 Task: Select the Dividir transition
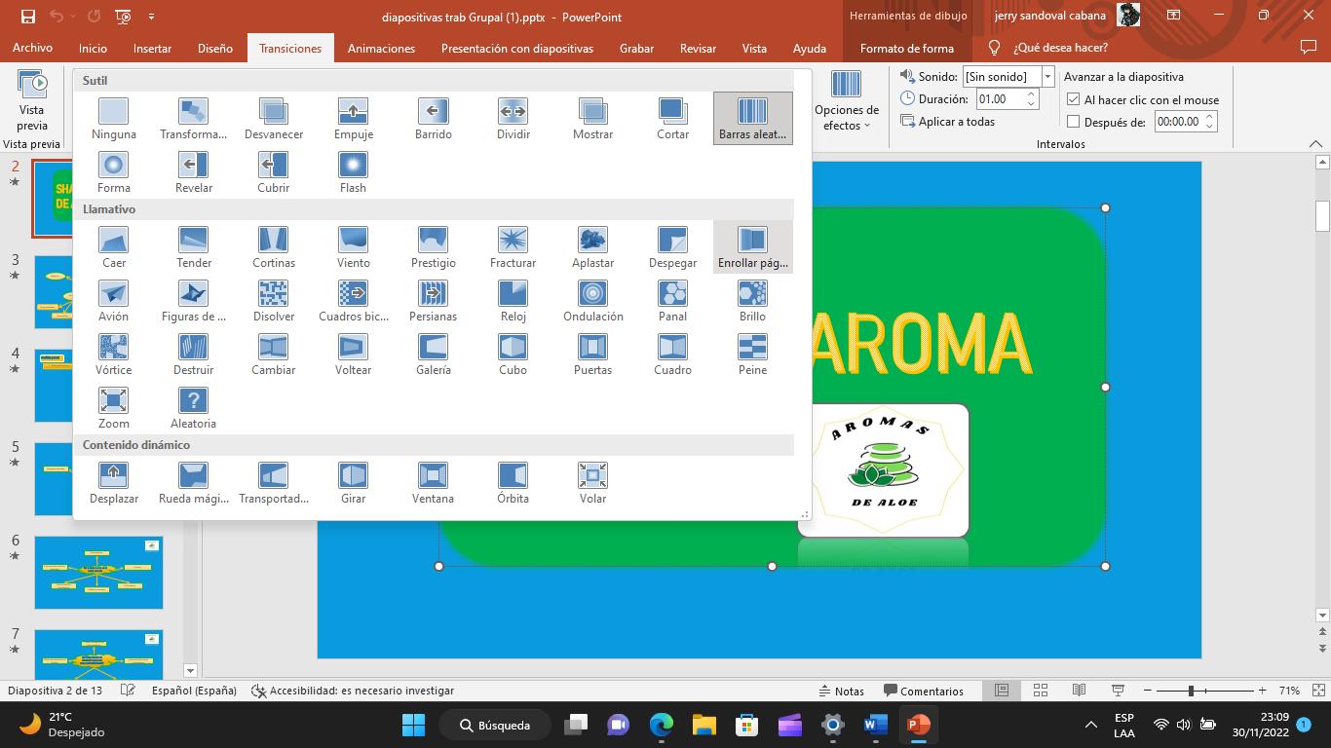(x=513, y=119)
